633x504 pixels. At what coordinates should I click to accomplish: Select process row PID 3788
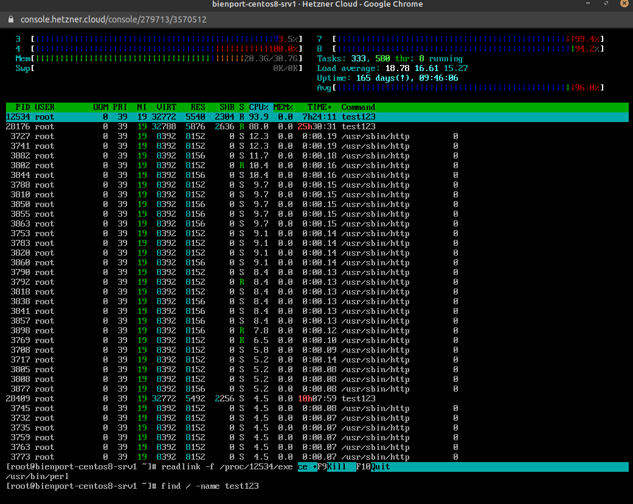[317, 185]
